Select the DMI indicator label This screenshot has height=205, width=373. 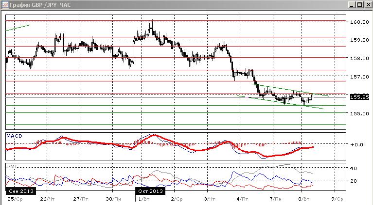click(x=11, y=167)
